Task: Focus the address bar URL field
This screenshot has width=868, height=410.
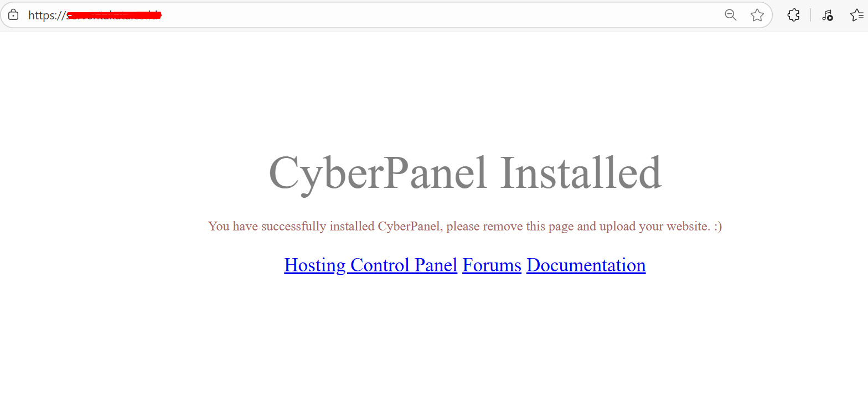Action: (386, 15)
